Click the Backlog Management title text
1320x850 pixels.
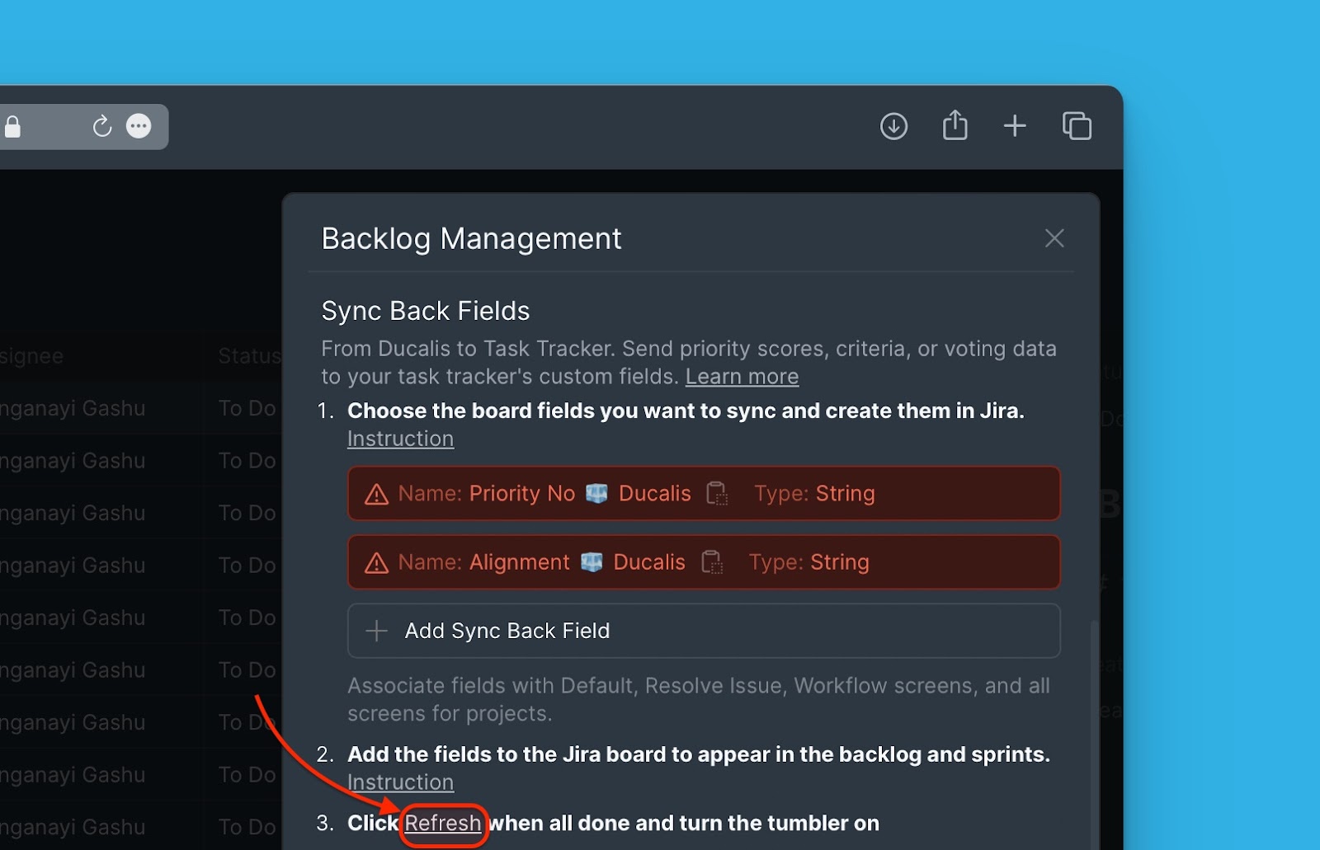[x=471, y=238]
